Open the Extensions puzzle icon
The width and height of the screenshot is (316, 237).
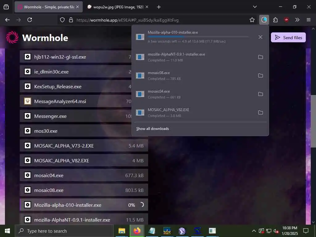click(275, 20)
